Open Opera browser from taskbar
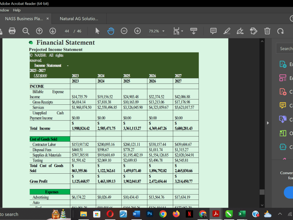Image resolution: width=293 pixels, height=220 pixels. pyautogui.click(x=110, y=214)
